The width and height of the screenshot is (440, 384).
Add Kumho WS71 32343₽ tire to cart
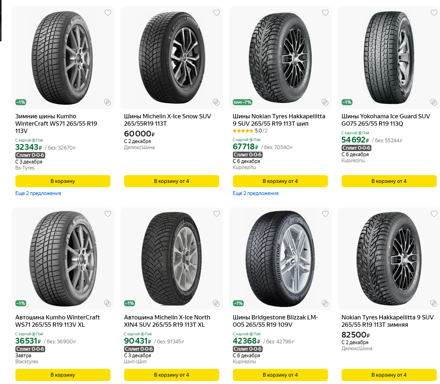click(x=63, y=181)
